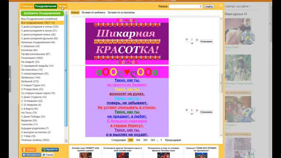The width and height of the screenshot is (281, 158).
Task: Select the С Днем Победы (33) category
Action: pyautogui.click(x=33, y=117)
